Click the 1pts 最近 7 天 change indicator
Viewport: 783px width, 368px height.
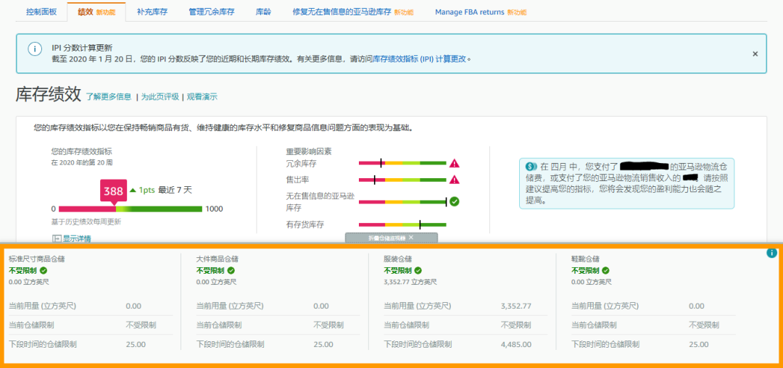click(161, 190)
